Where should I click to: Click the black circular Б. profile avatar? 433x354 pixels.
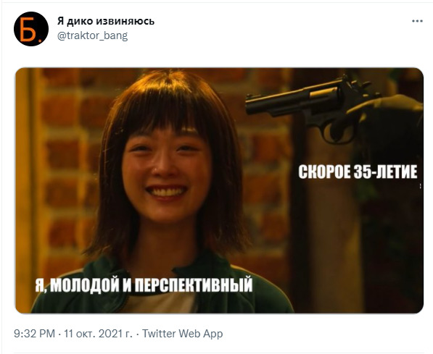click(x=31, y=29)
